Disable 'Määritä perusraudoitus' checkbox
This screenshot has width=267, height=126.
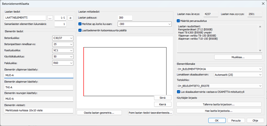pyautogui.click(x=178, y=21)
